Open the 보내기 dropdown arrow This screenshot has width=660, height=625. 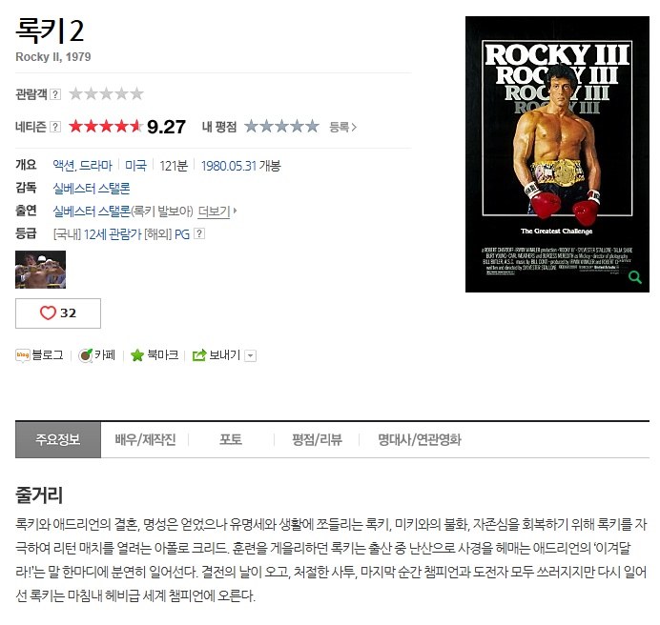251,355
